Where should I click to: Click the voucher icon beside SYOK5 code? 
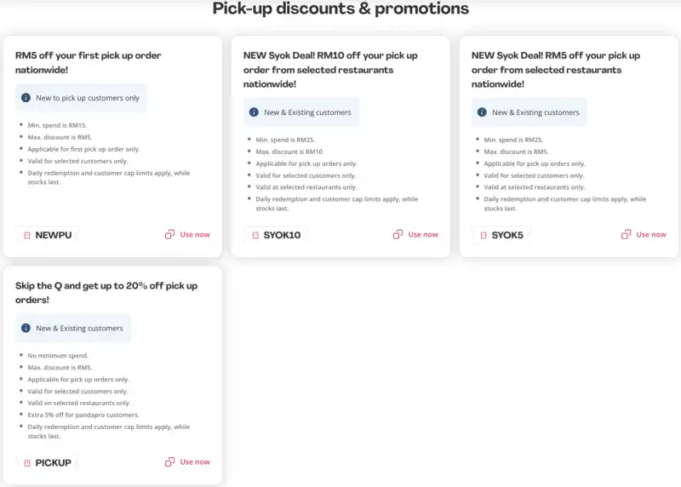click(484, 235)
